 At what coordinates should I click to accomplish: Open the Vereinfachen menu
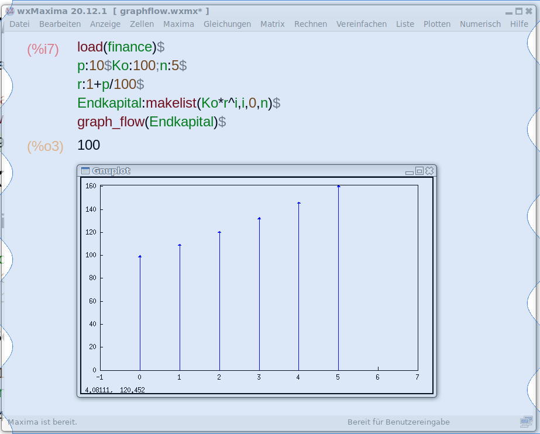click(361, 24)
